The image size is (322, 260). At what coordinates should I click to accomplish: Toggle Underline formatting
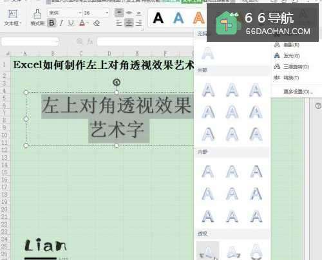coord(71,23)
